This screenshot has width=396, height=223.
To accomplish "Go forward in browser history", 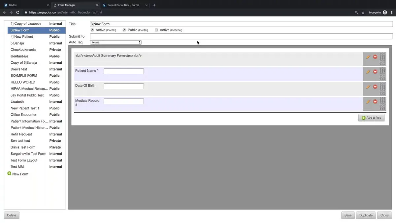I will pos(11,12).
